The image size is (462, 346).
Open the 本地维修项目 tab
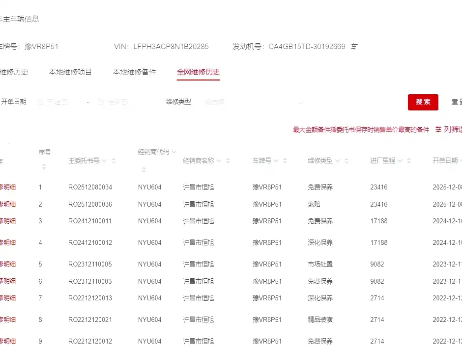click(x=70, y=72)
